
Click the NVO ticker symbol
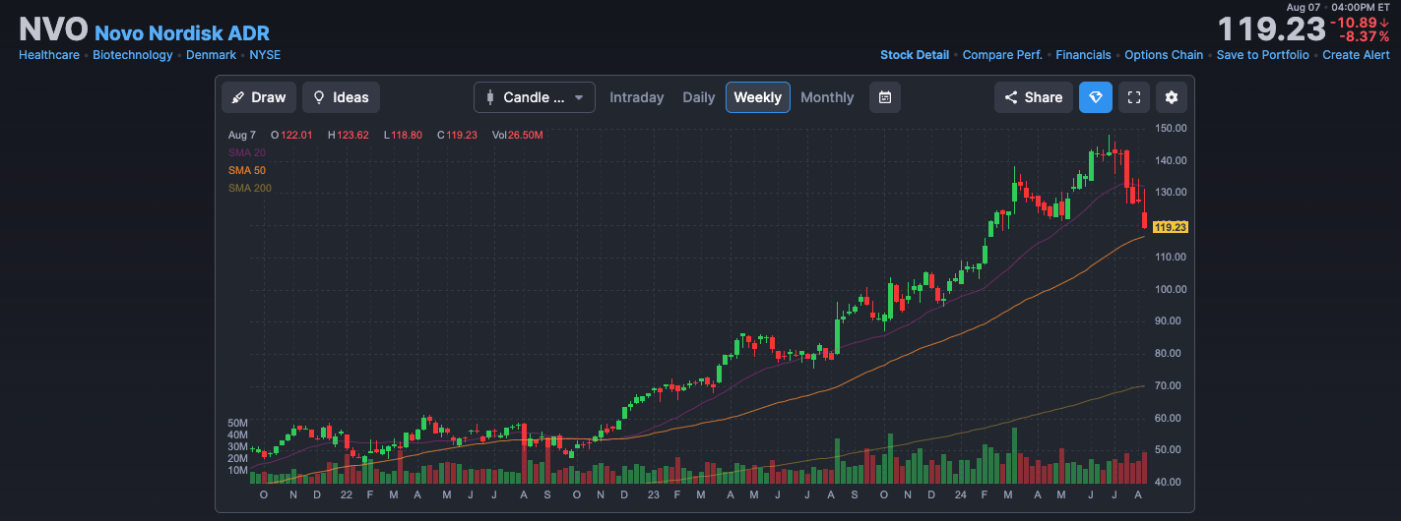click(x=53, y=29)
